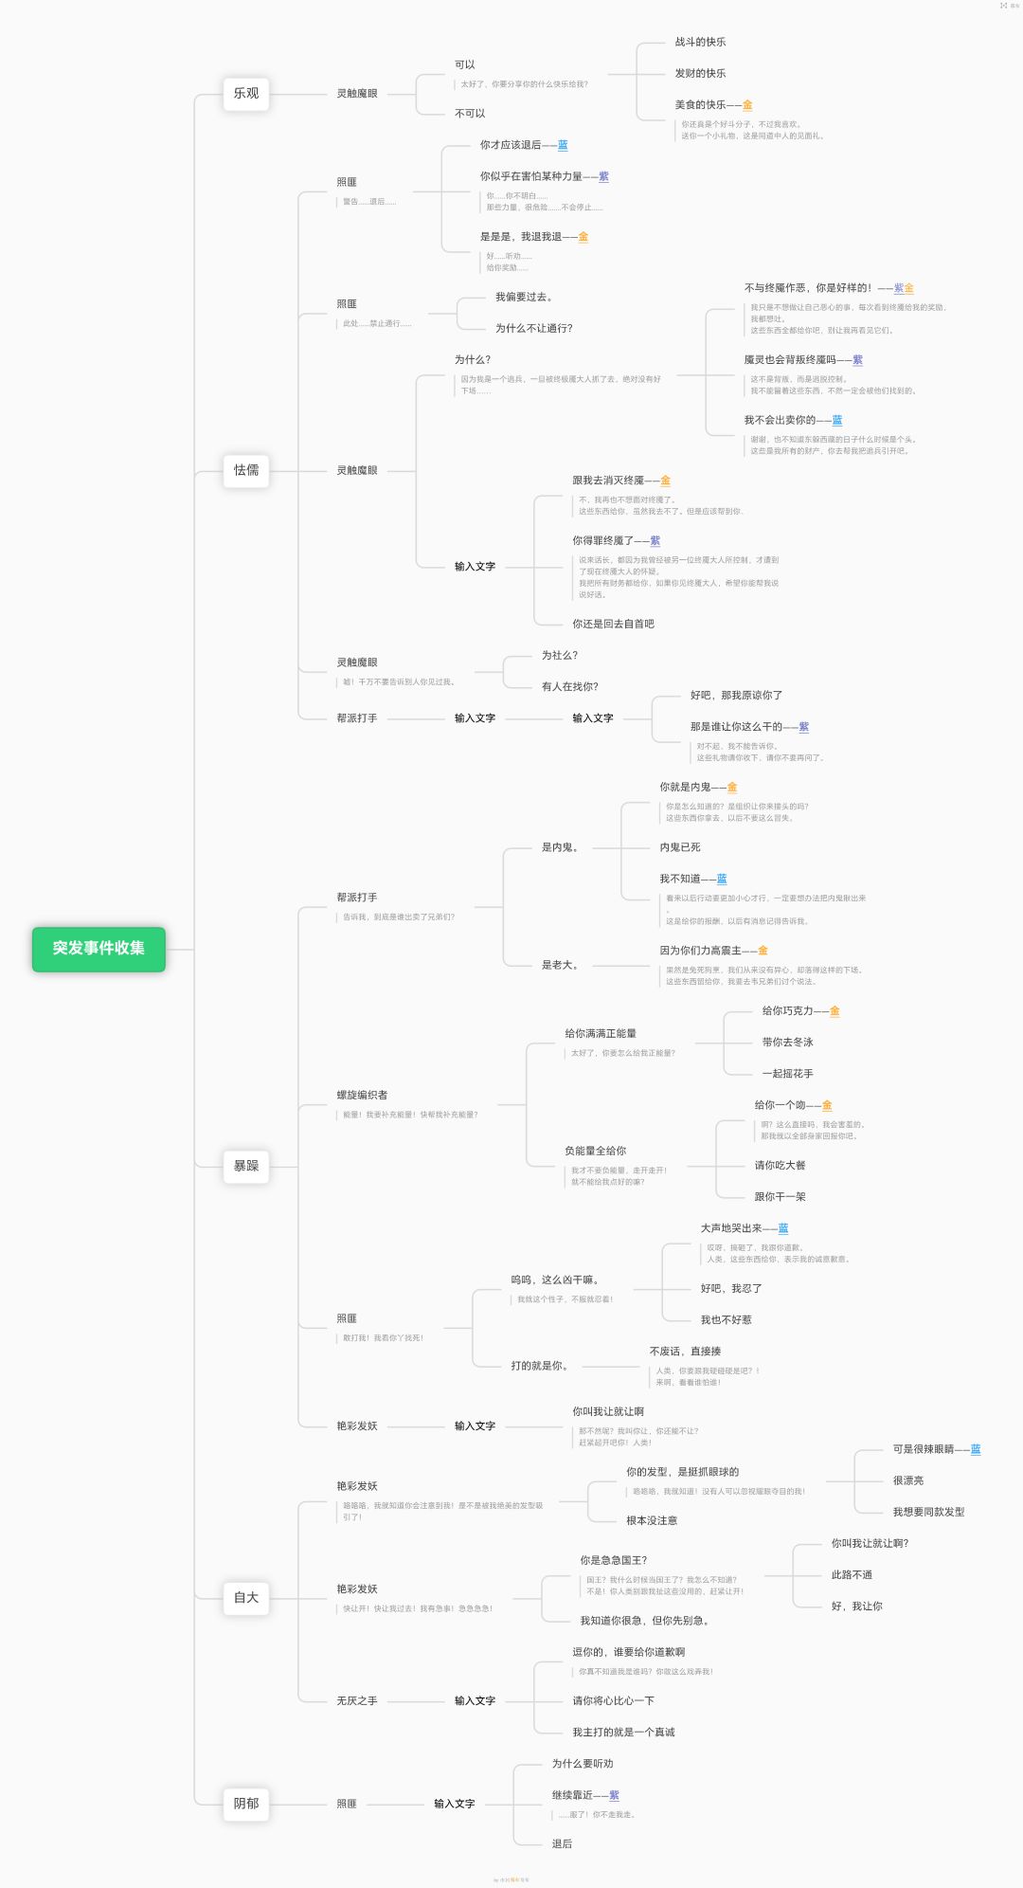This screenshot has height=1888, width=1023.
Task: Click the 紫 link after 继续靠近
Action: click(x=614, y=1796)
